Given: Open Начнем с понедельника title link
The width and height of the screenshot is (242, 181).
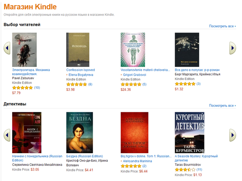Looking at the screenshot, I should 37,158.
